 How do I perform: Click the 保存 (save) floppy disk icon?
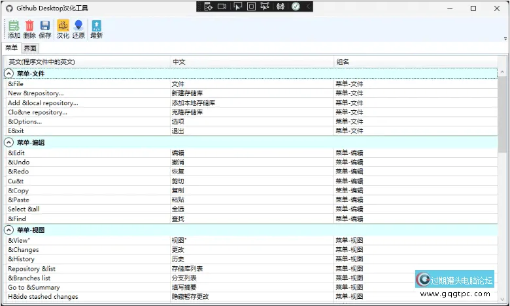pyautogui.click(x=45, y=29)
